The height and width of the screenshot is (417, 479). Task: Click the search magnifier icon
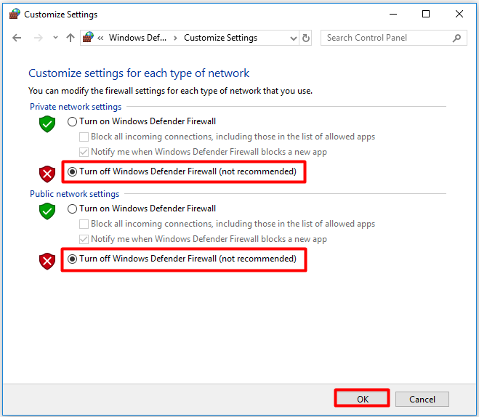coord(456,38)
